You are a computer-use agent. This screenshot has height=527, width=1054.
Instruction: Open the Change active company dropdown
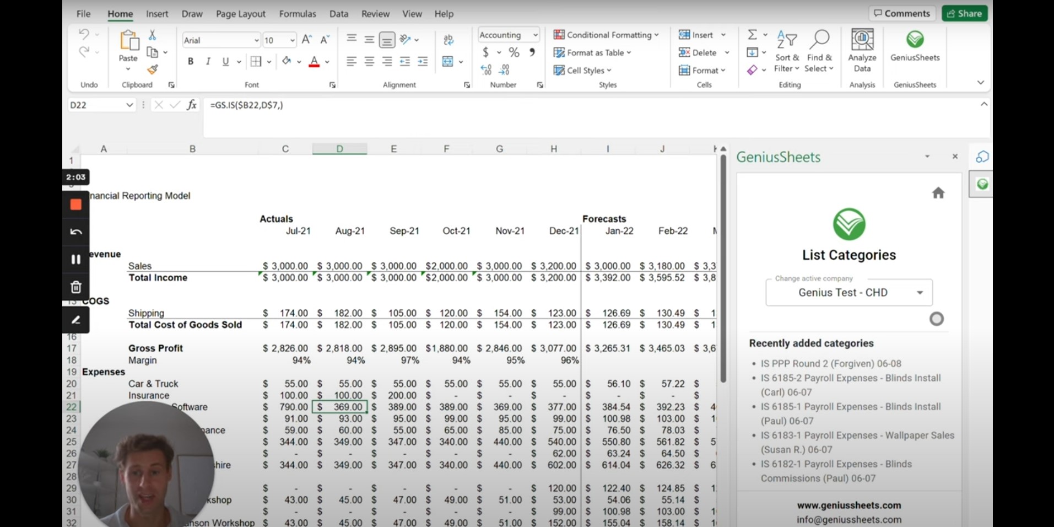(x=849, y=292)
